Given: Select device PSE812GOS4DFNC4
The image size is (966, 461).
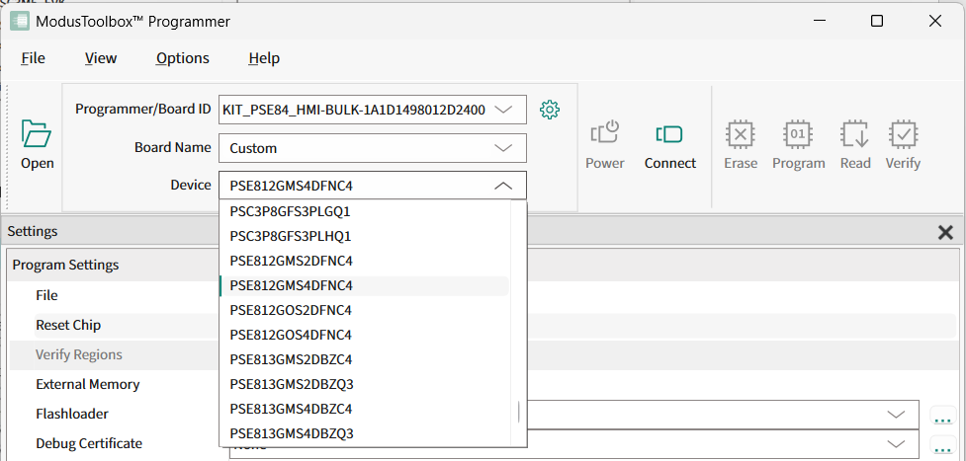Looking at the screenshot, I should [365, 335].
